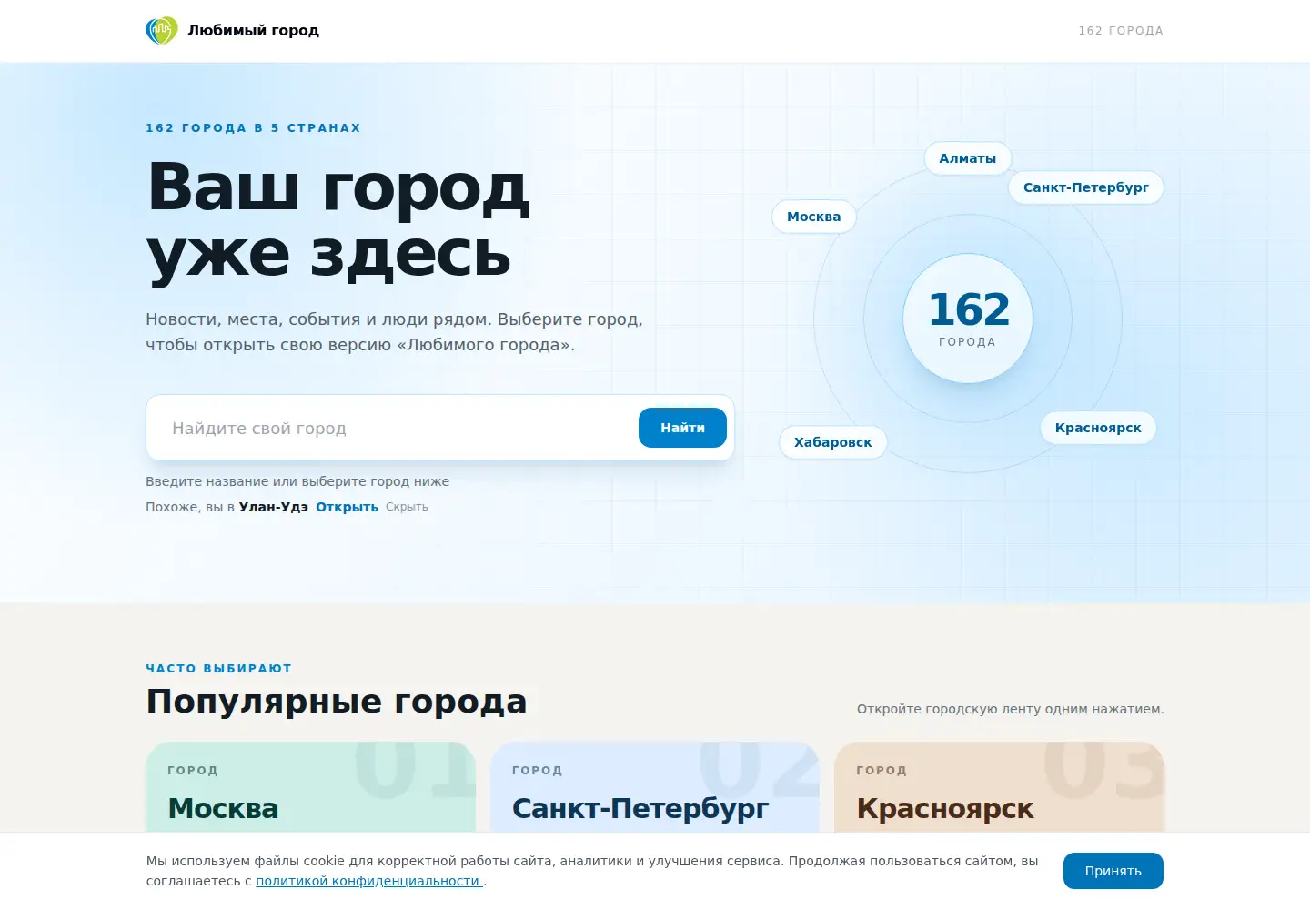Image resolution: width=1310 pixels, height=910 pixels.
Task: Select the Москва city chip
Action: [814, 217]
